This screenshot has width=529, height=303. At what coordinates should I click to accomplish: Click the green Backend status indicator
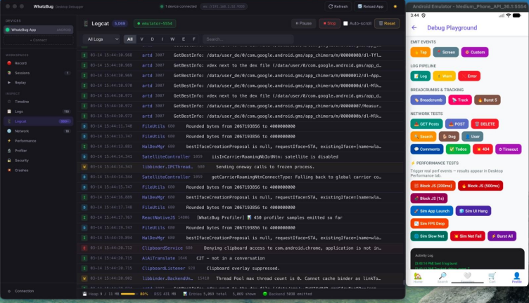tap(264, 294)
